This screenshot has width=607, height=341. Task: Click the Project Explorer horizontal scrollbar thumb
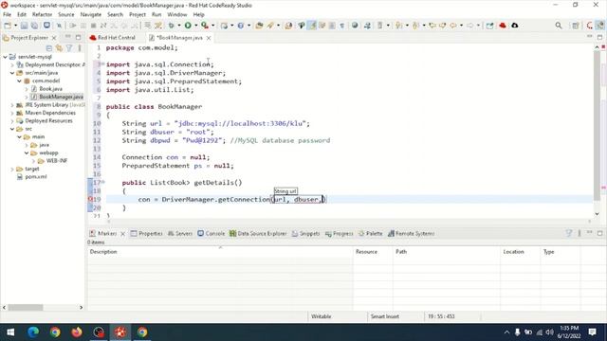pos(26,307)
